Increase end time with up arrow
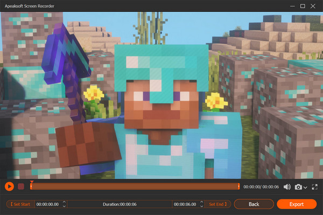This screenshot has width=323, height=215. click(202, 202)
